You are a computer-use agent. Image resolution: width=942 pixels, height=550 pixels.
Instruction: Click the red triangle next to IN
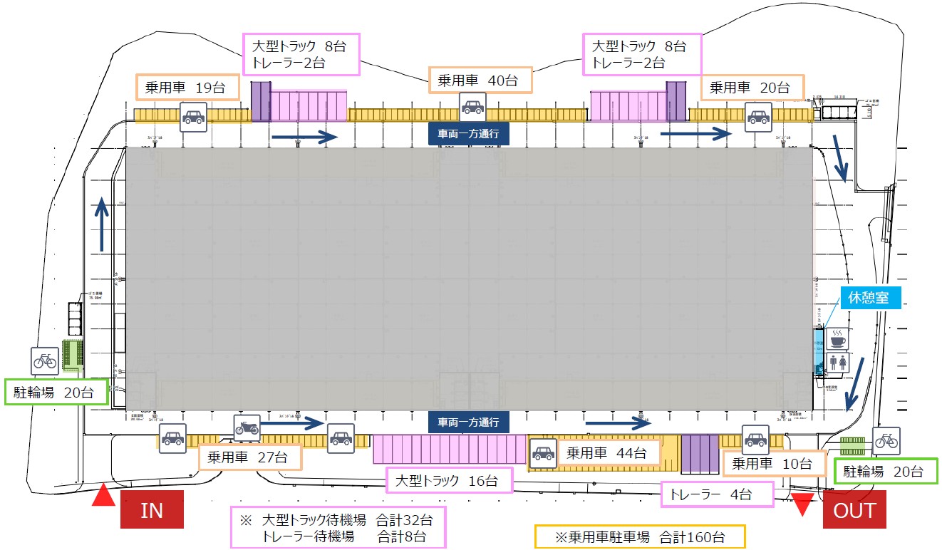click(x=104, y=496)
